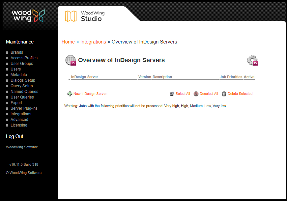
Task: Open Named Queries
Action: point(24,92)
